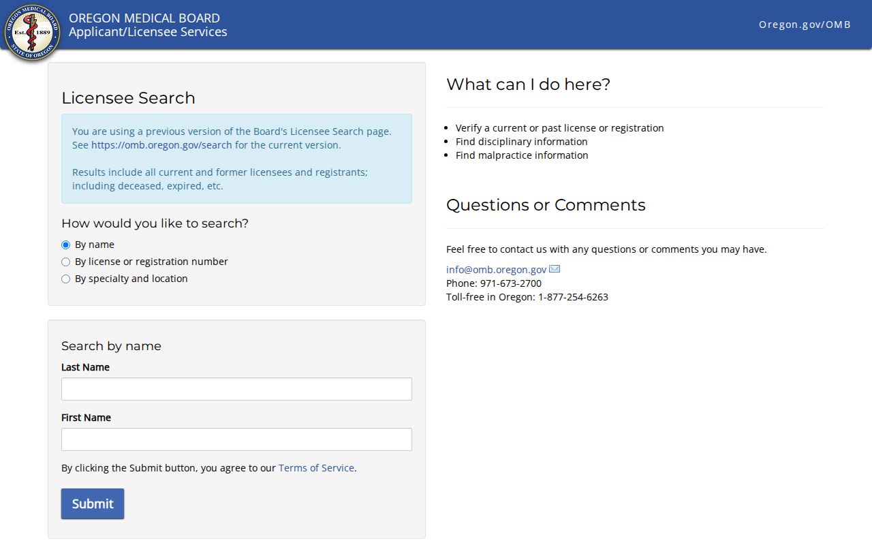The height and width of the screenshot is (545, 872).
Task: Select the By name radio button
Action: coord(65,245)
